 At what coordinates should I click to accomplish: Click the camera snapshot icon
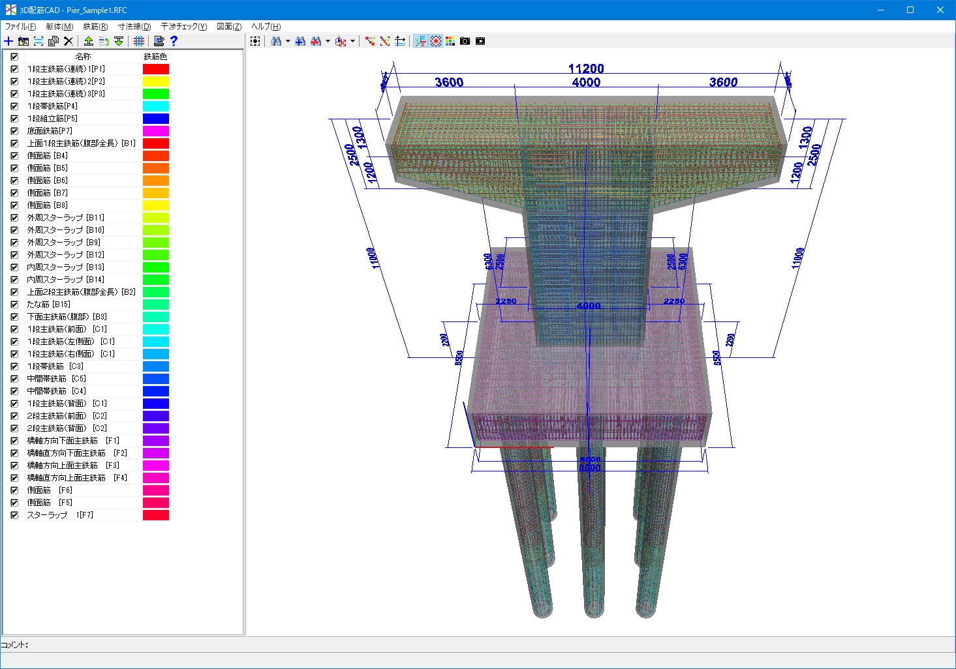[x=465, y=41]
